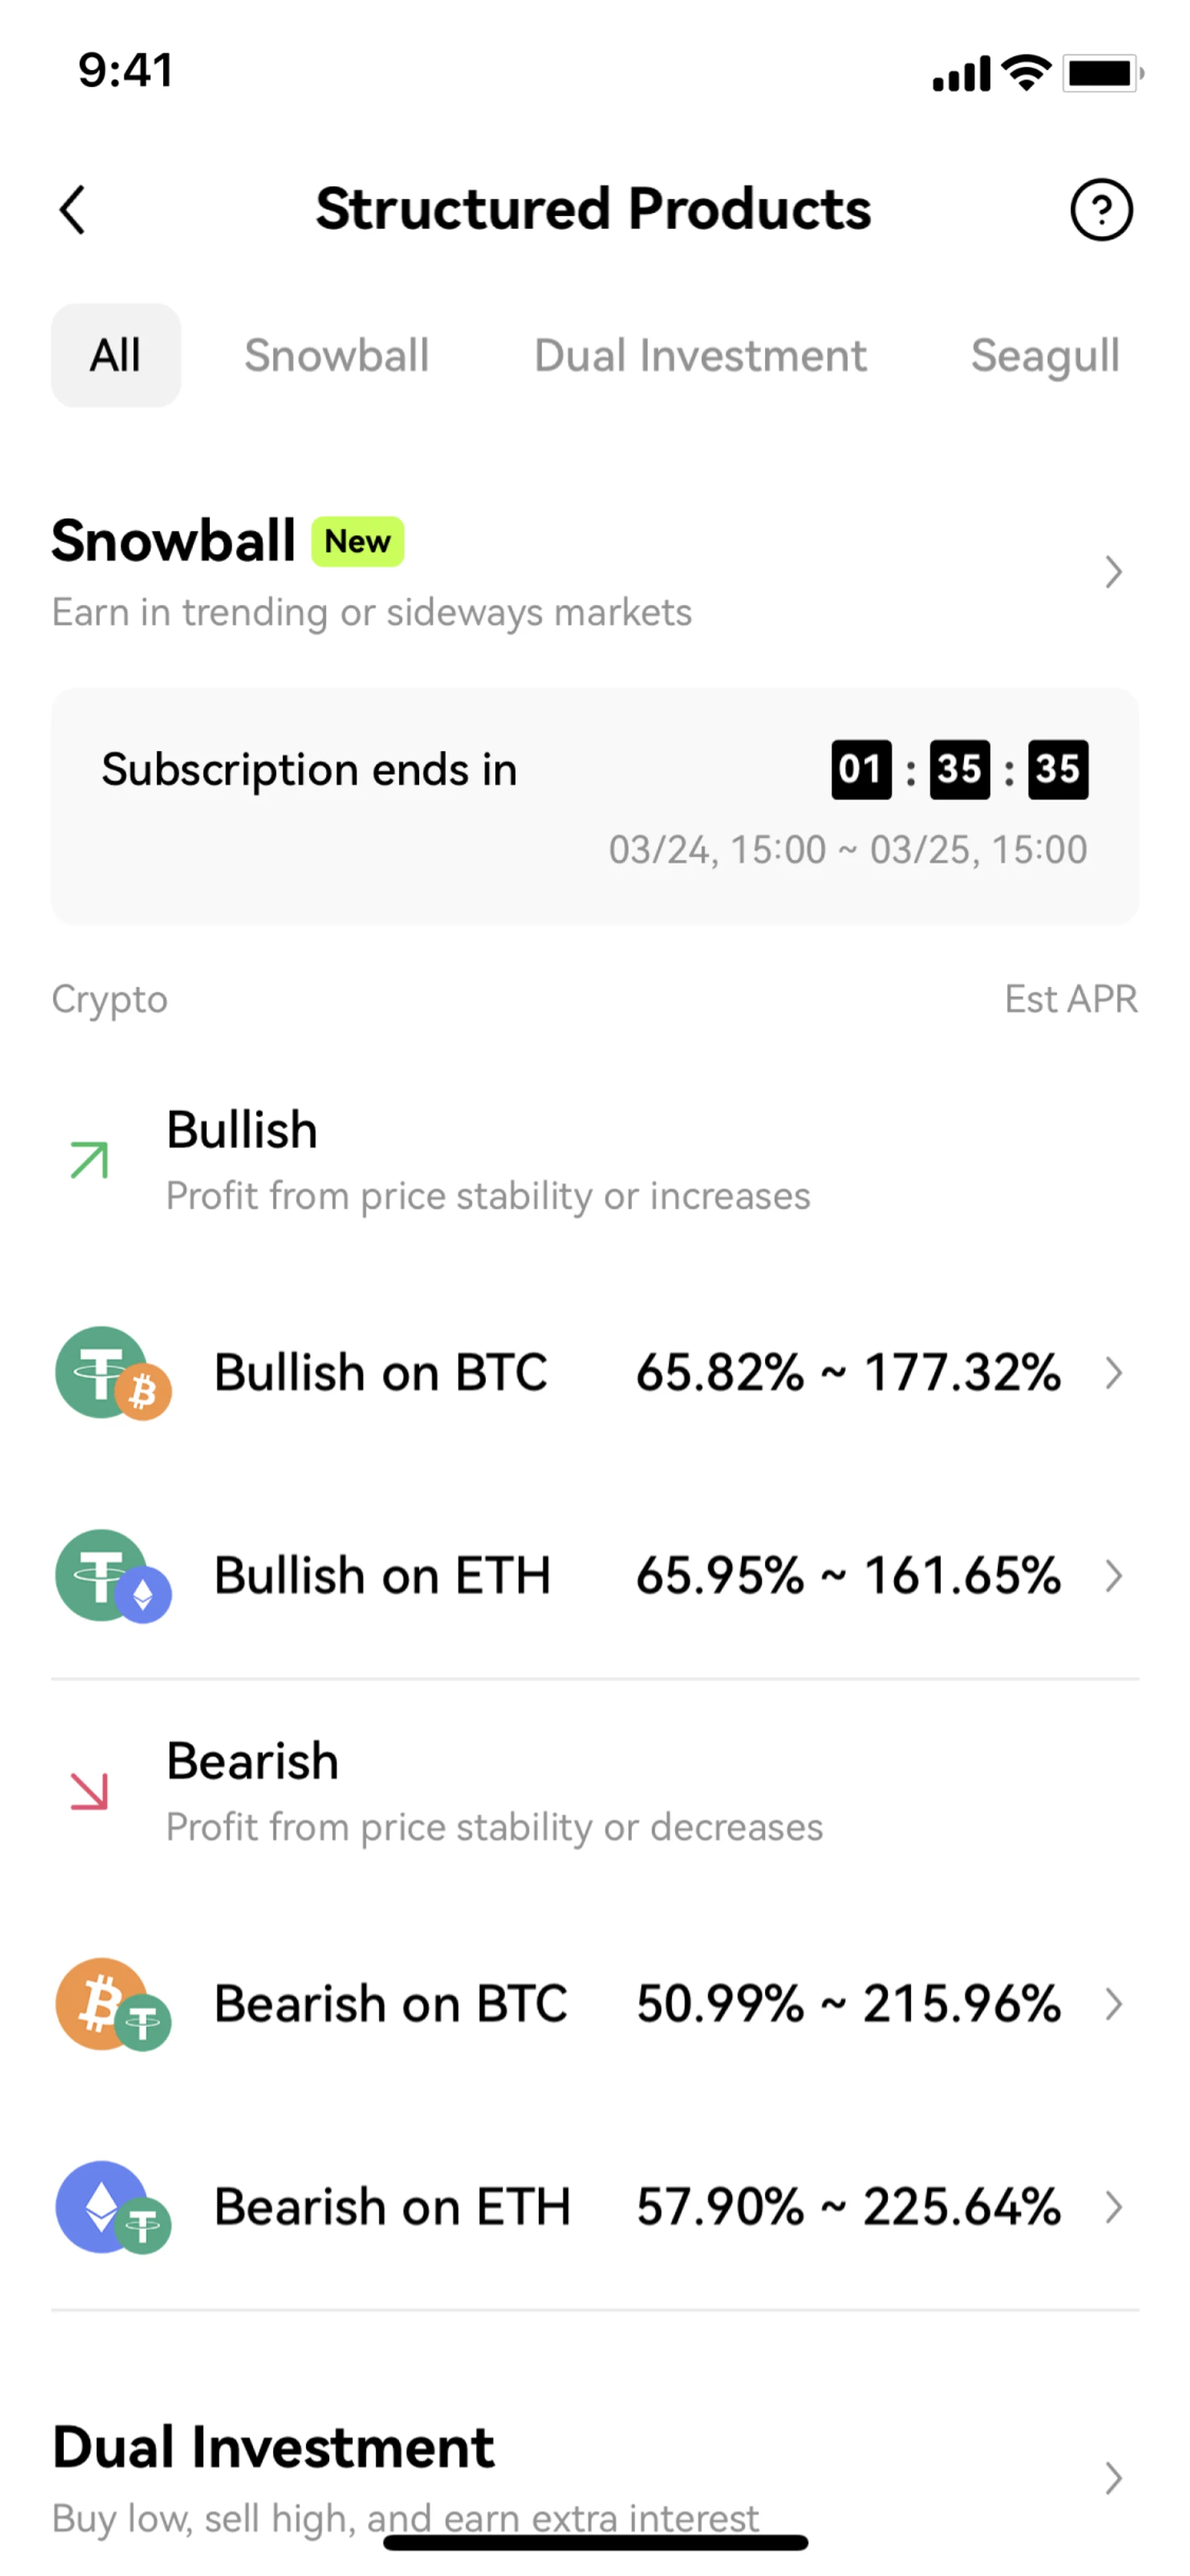Screen dimensions: 1190x2576
Task: Tap the red Bearish down-arrow icon
Action: tap(89, 1791)
